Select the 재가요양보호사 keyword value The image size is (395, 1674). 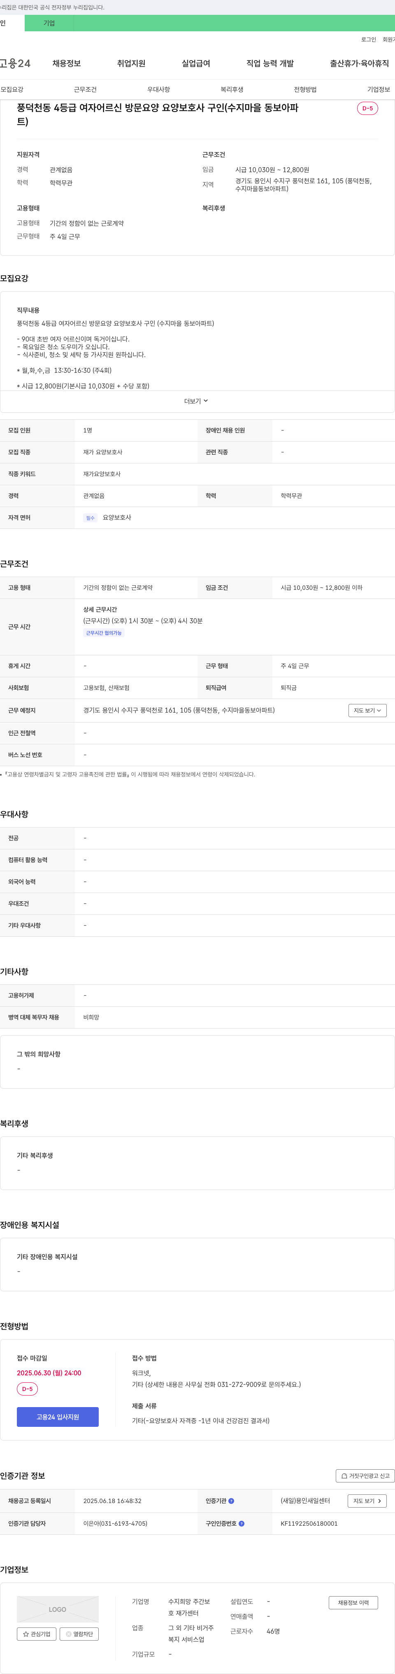point(102,475)
